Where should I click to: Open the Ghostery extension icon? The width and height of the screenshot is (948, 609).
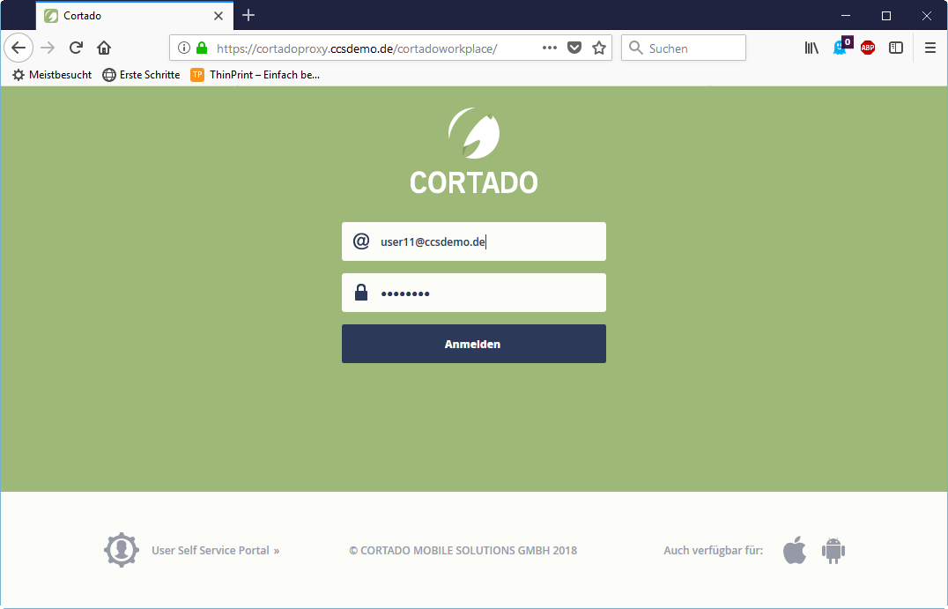(841, 47)
